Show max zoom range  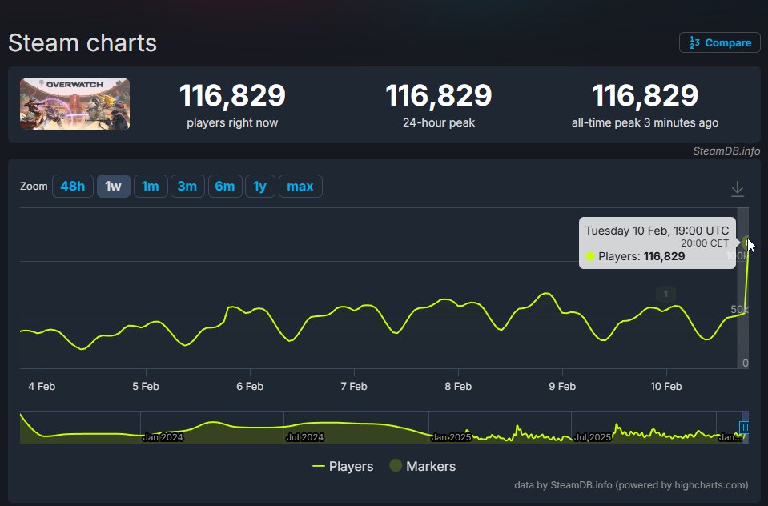[300, 186]
